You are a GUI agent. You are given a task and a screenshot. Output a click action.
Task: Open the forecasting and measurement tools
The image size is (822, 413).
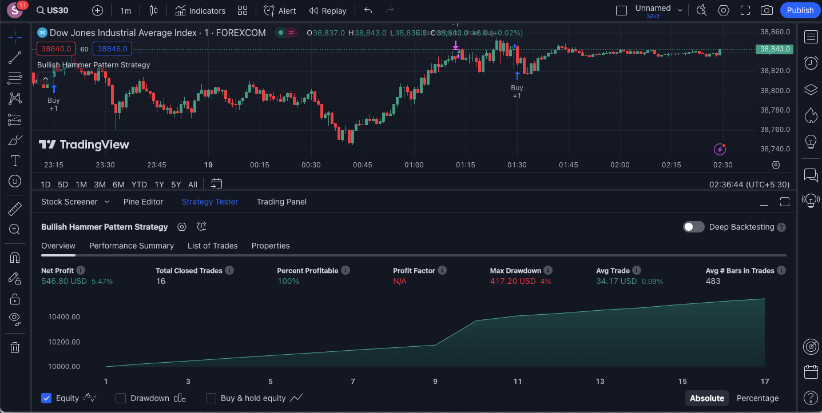pos(15,119)
